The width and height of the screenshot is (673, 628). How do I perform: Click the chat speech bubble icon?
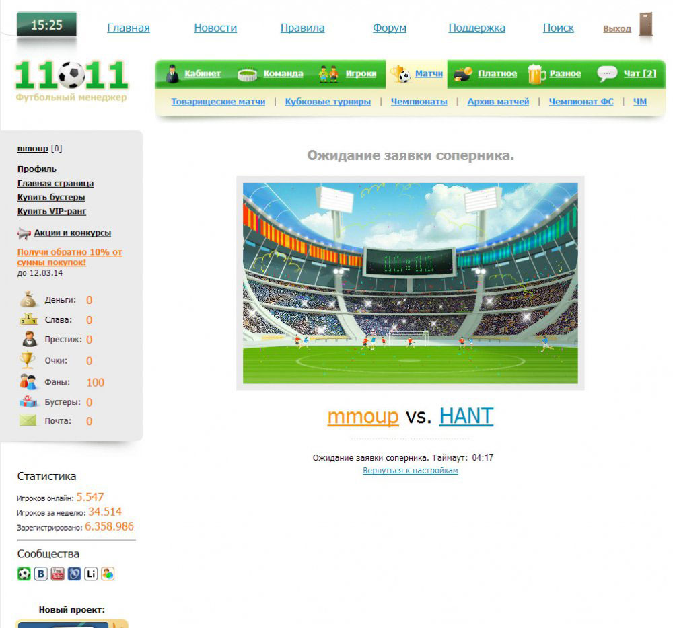(607, 74)
